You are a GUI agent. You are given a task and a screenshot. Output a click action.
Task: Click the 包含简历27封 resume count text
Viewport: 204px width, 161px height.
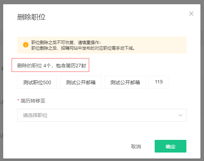click(71, 66)
